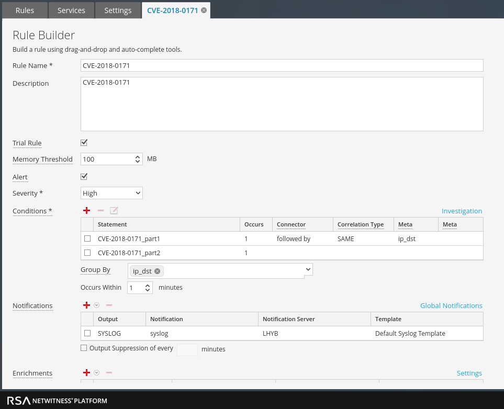This screenshot has height=409, width=504.
Task: Add a new condition with the red plus
Action: 87,211
